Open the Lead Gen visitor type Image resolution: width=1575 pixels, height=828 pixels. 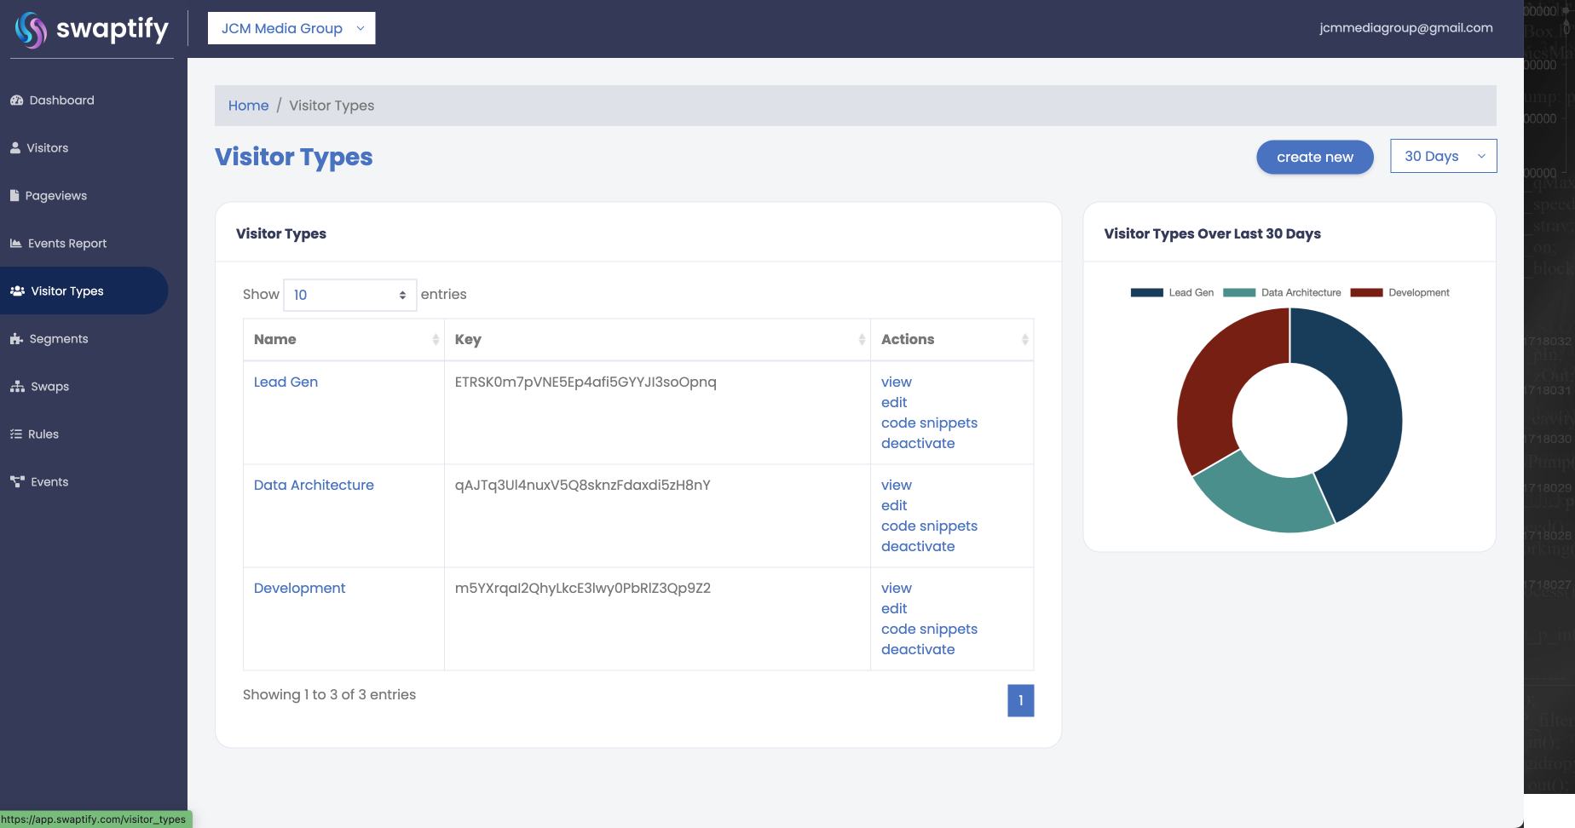286,382
